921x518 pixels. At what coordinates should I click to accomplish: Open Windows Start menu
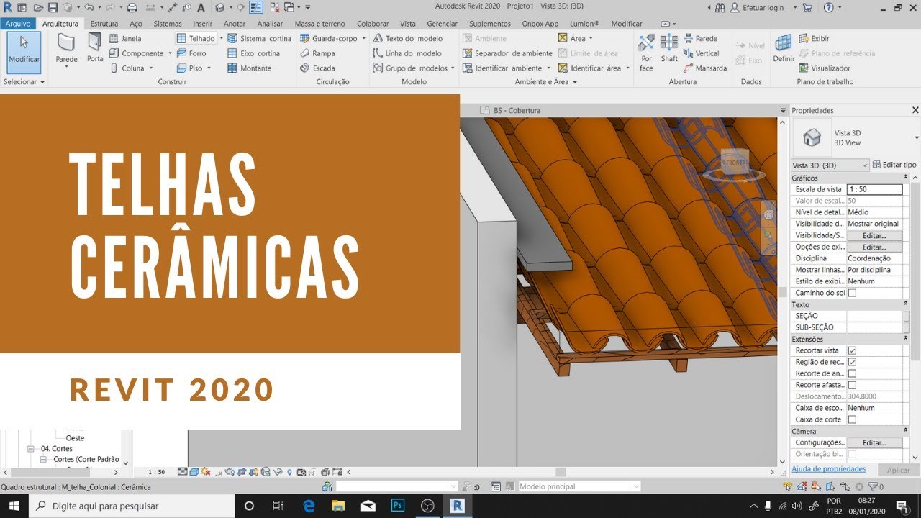pyautogui.click(x=14, y=506)
